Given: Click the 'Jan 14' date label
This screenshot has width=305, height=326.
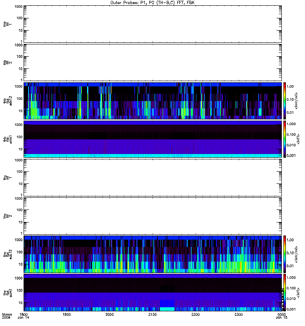Looking at the screenshot, I should pyautogui.click(x=24, y=318).
